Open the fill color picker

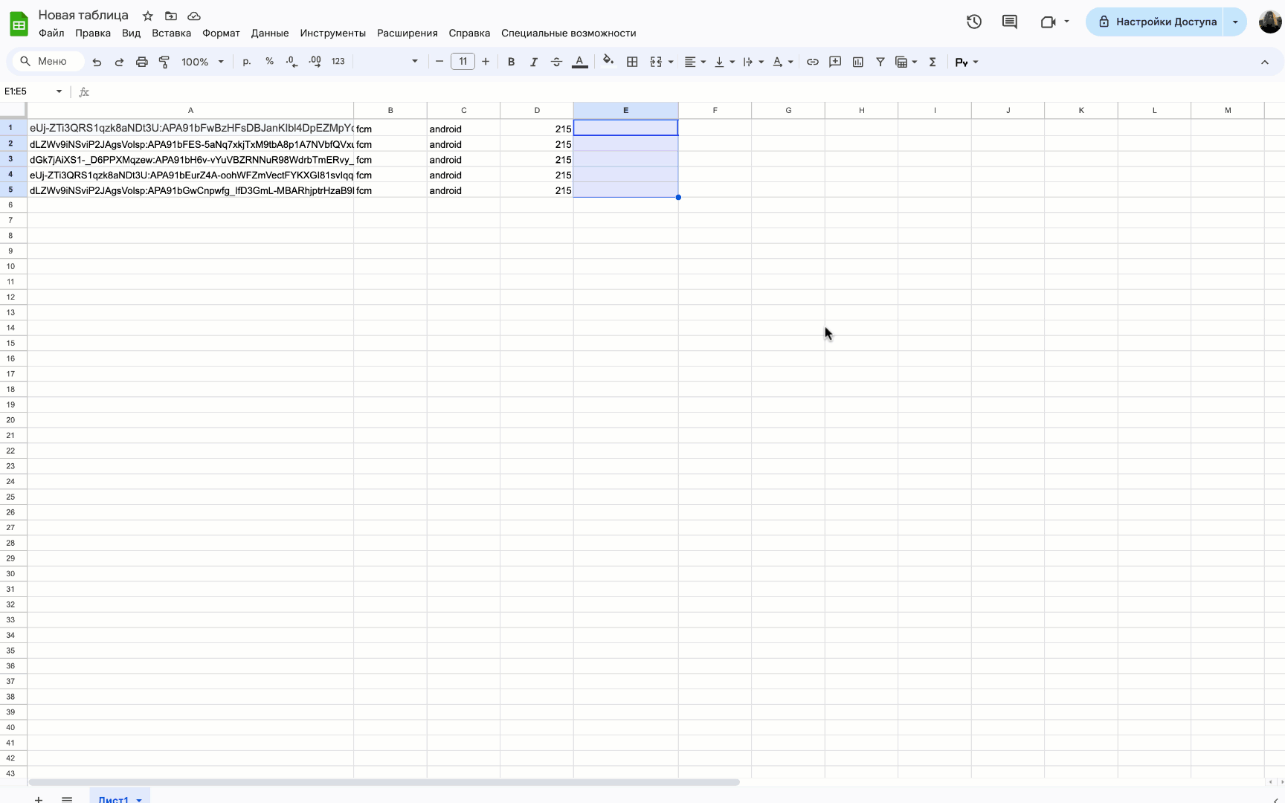tap(608, 62)
